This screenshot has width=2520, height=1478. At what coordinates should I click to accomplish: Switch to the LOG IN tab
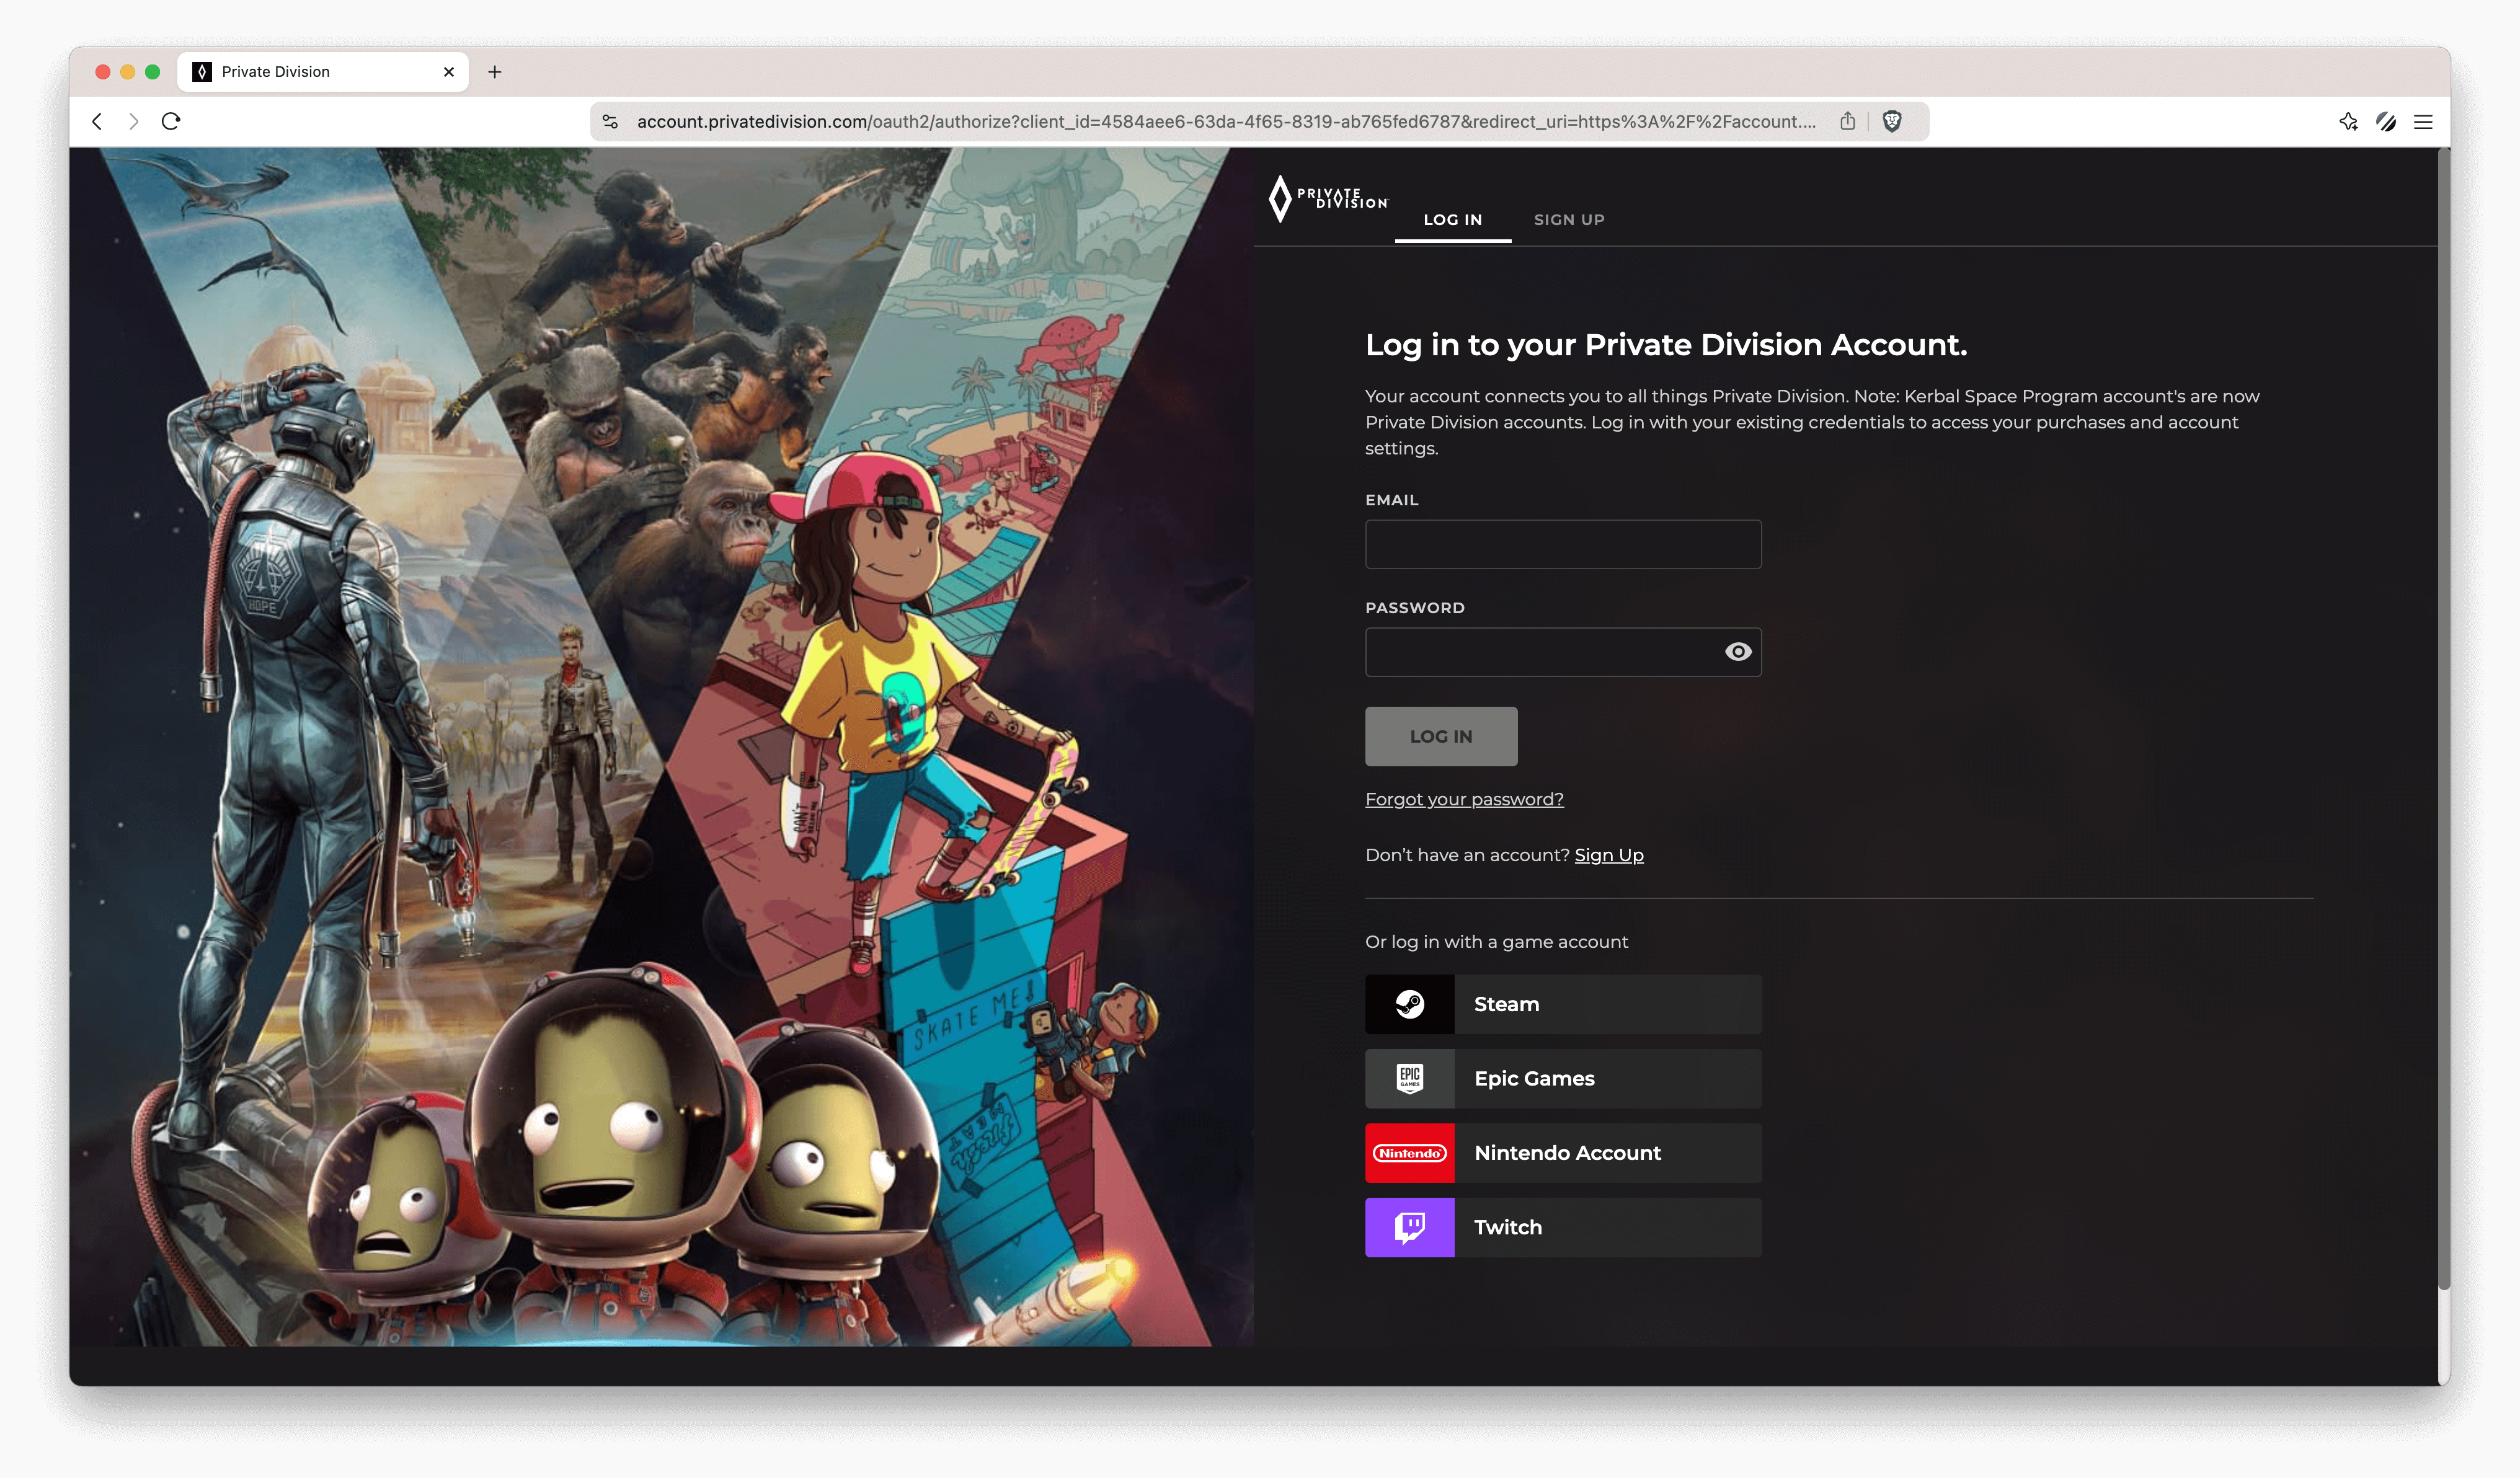[1453, 220]
